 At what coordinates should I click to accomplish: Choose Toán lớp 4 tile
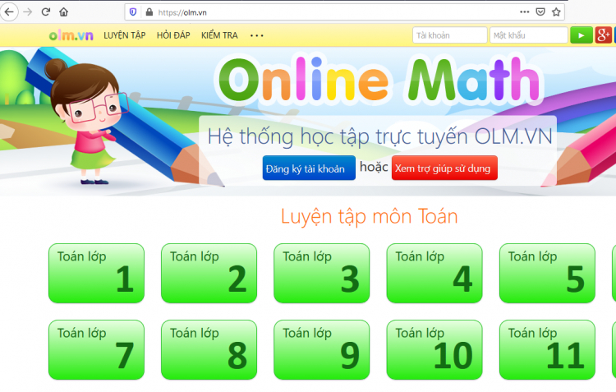click(434, 274)
